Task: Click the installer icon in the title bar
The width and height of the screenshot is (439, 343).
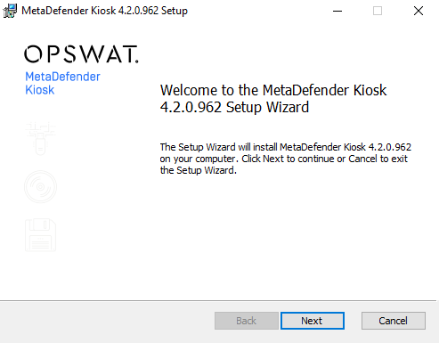Action: tap(10, 11)
